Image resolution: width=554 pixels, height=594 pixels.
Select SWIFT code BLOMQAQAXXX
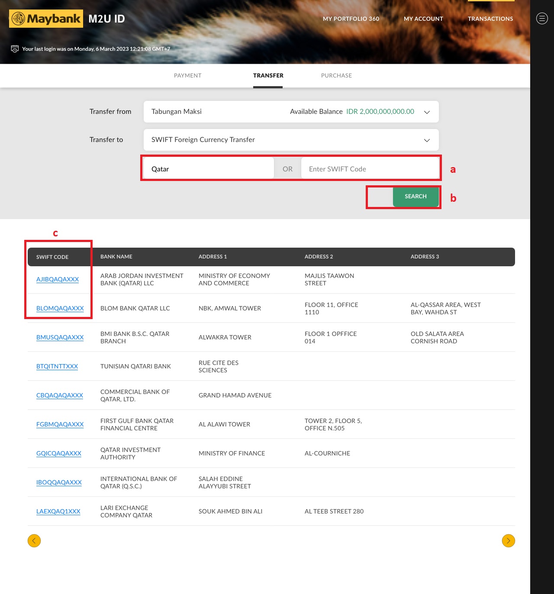pyautogui.click(x=60, y=308)
